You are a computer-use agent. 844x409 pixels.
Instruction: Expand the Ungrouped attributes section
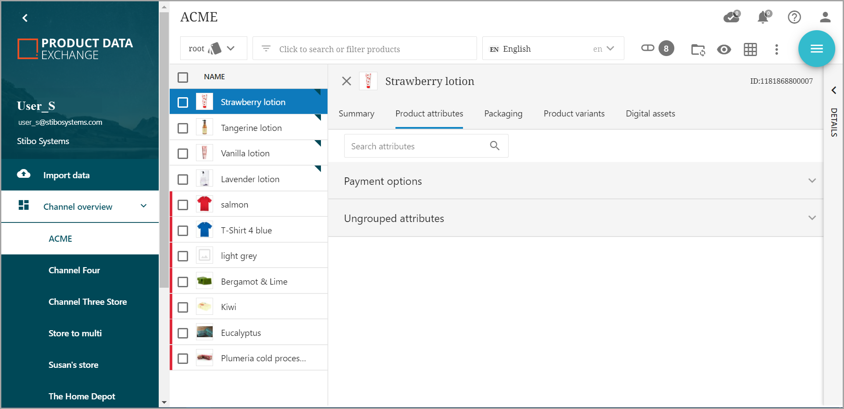point(812,218)
